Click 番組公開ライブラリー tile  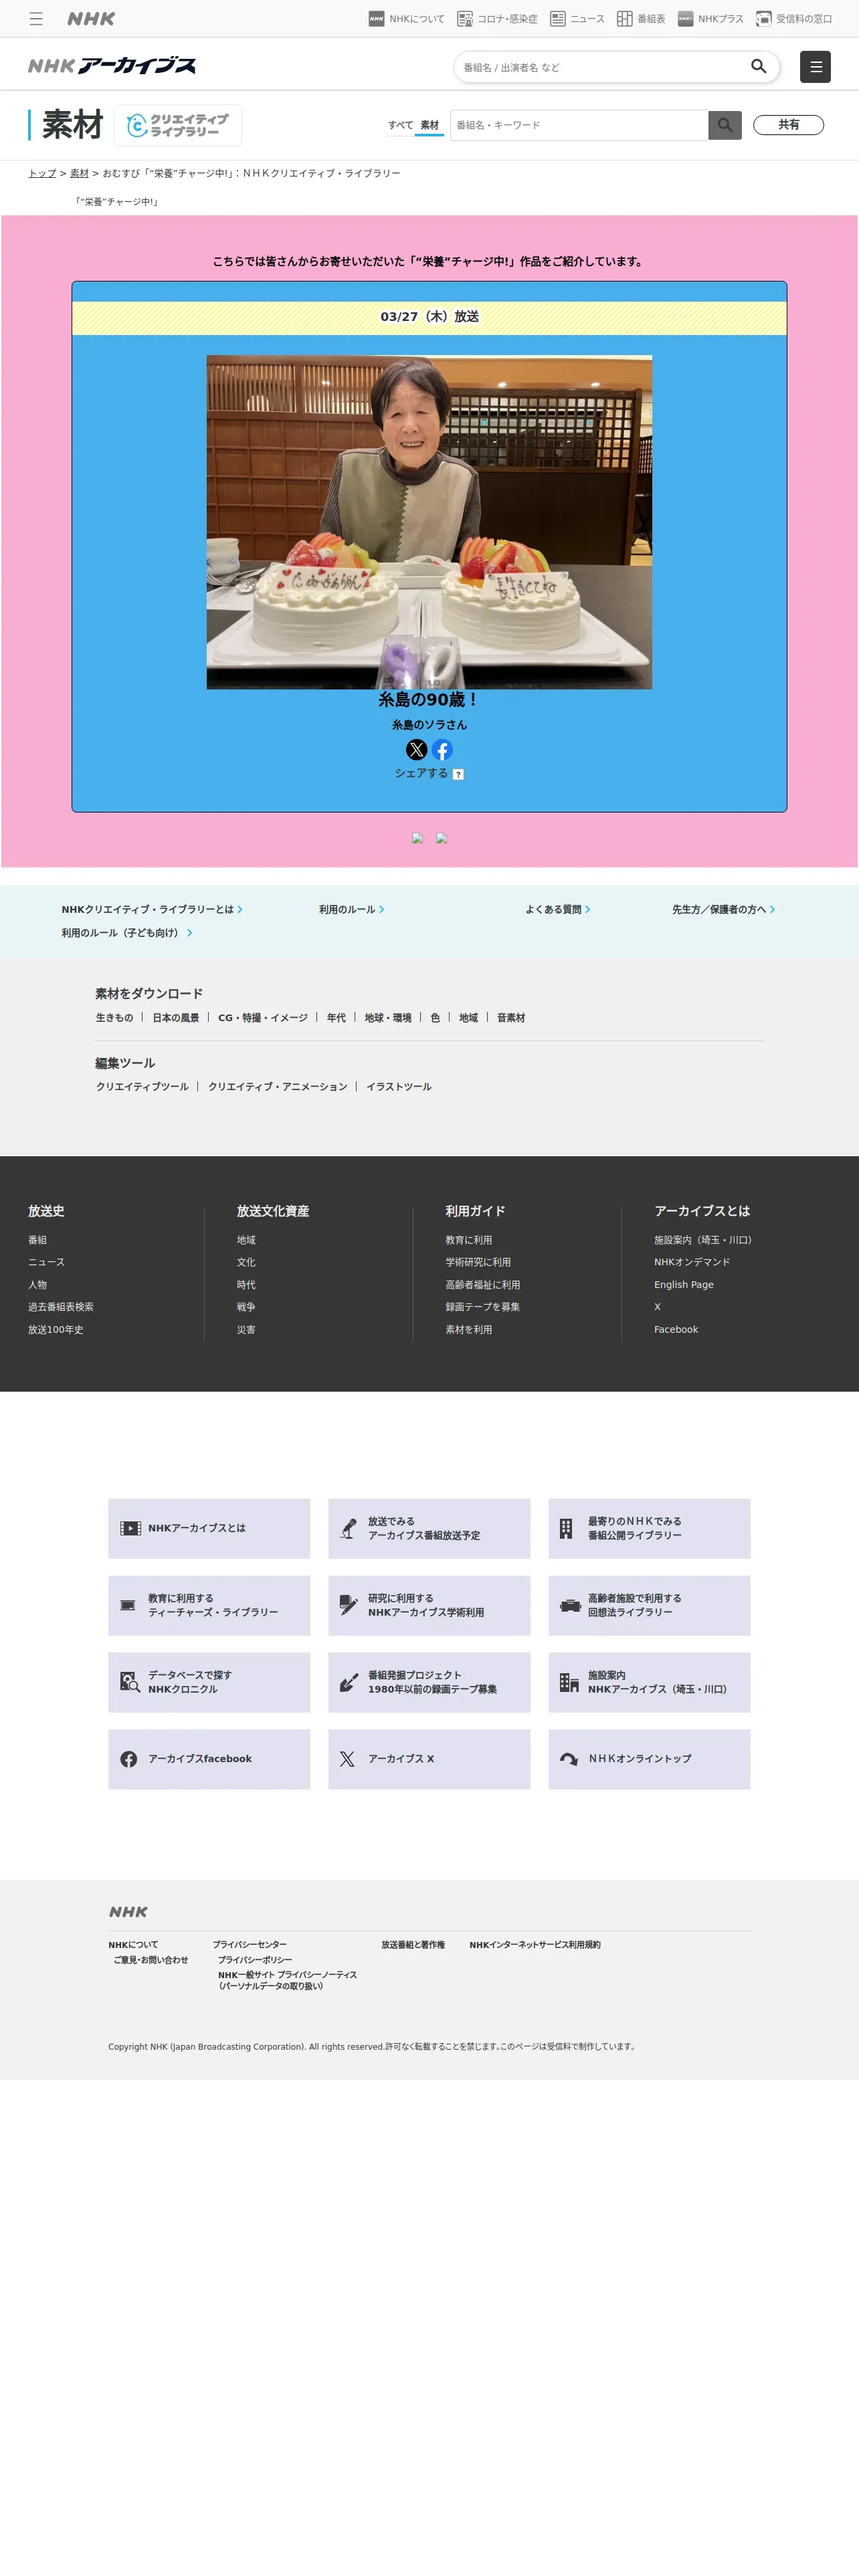[x=649, y=1528]
